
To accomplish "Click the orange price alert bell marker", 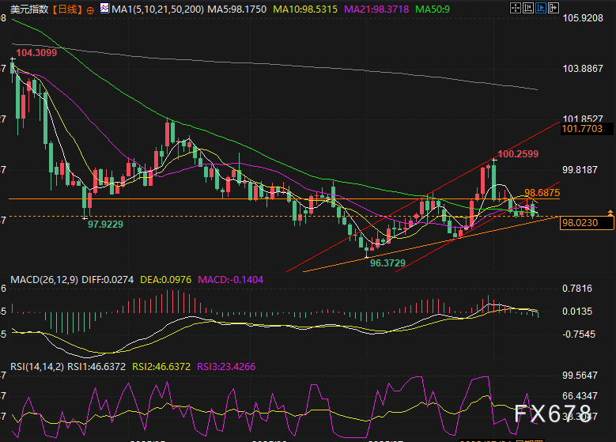I will coord(610,213).
